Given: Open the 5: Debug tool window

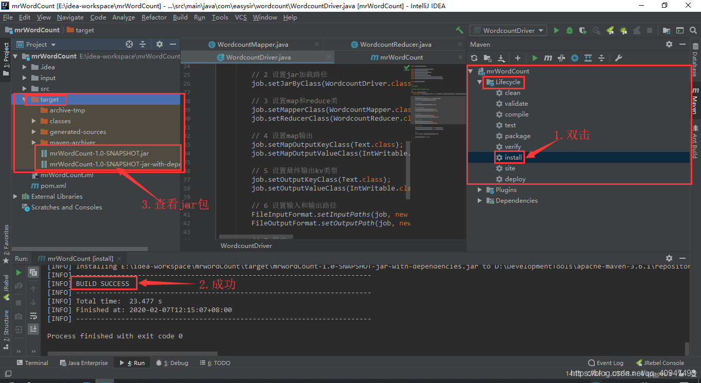Looking at the screenshot, I should pos(172,363).
